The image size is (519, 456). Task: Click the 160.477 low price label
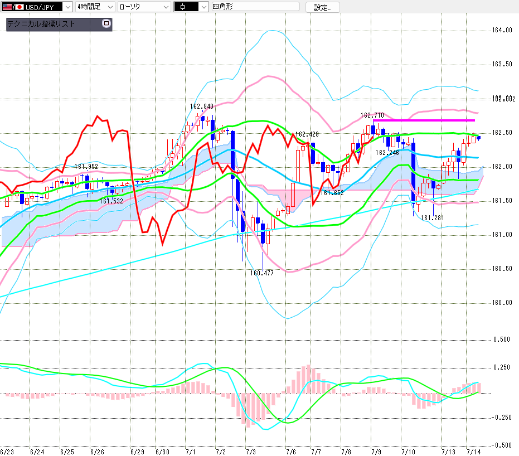click(262, 273)
